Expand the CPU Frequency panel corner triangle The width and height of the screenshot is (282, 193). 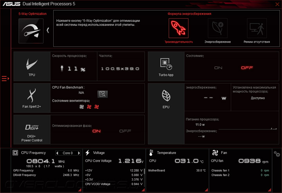pyautogui.click(x=80, y=190)
